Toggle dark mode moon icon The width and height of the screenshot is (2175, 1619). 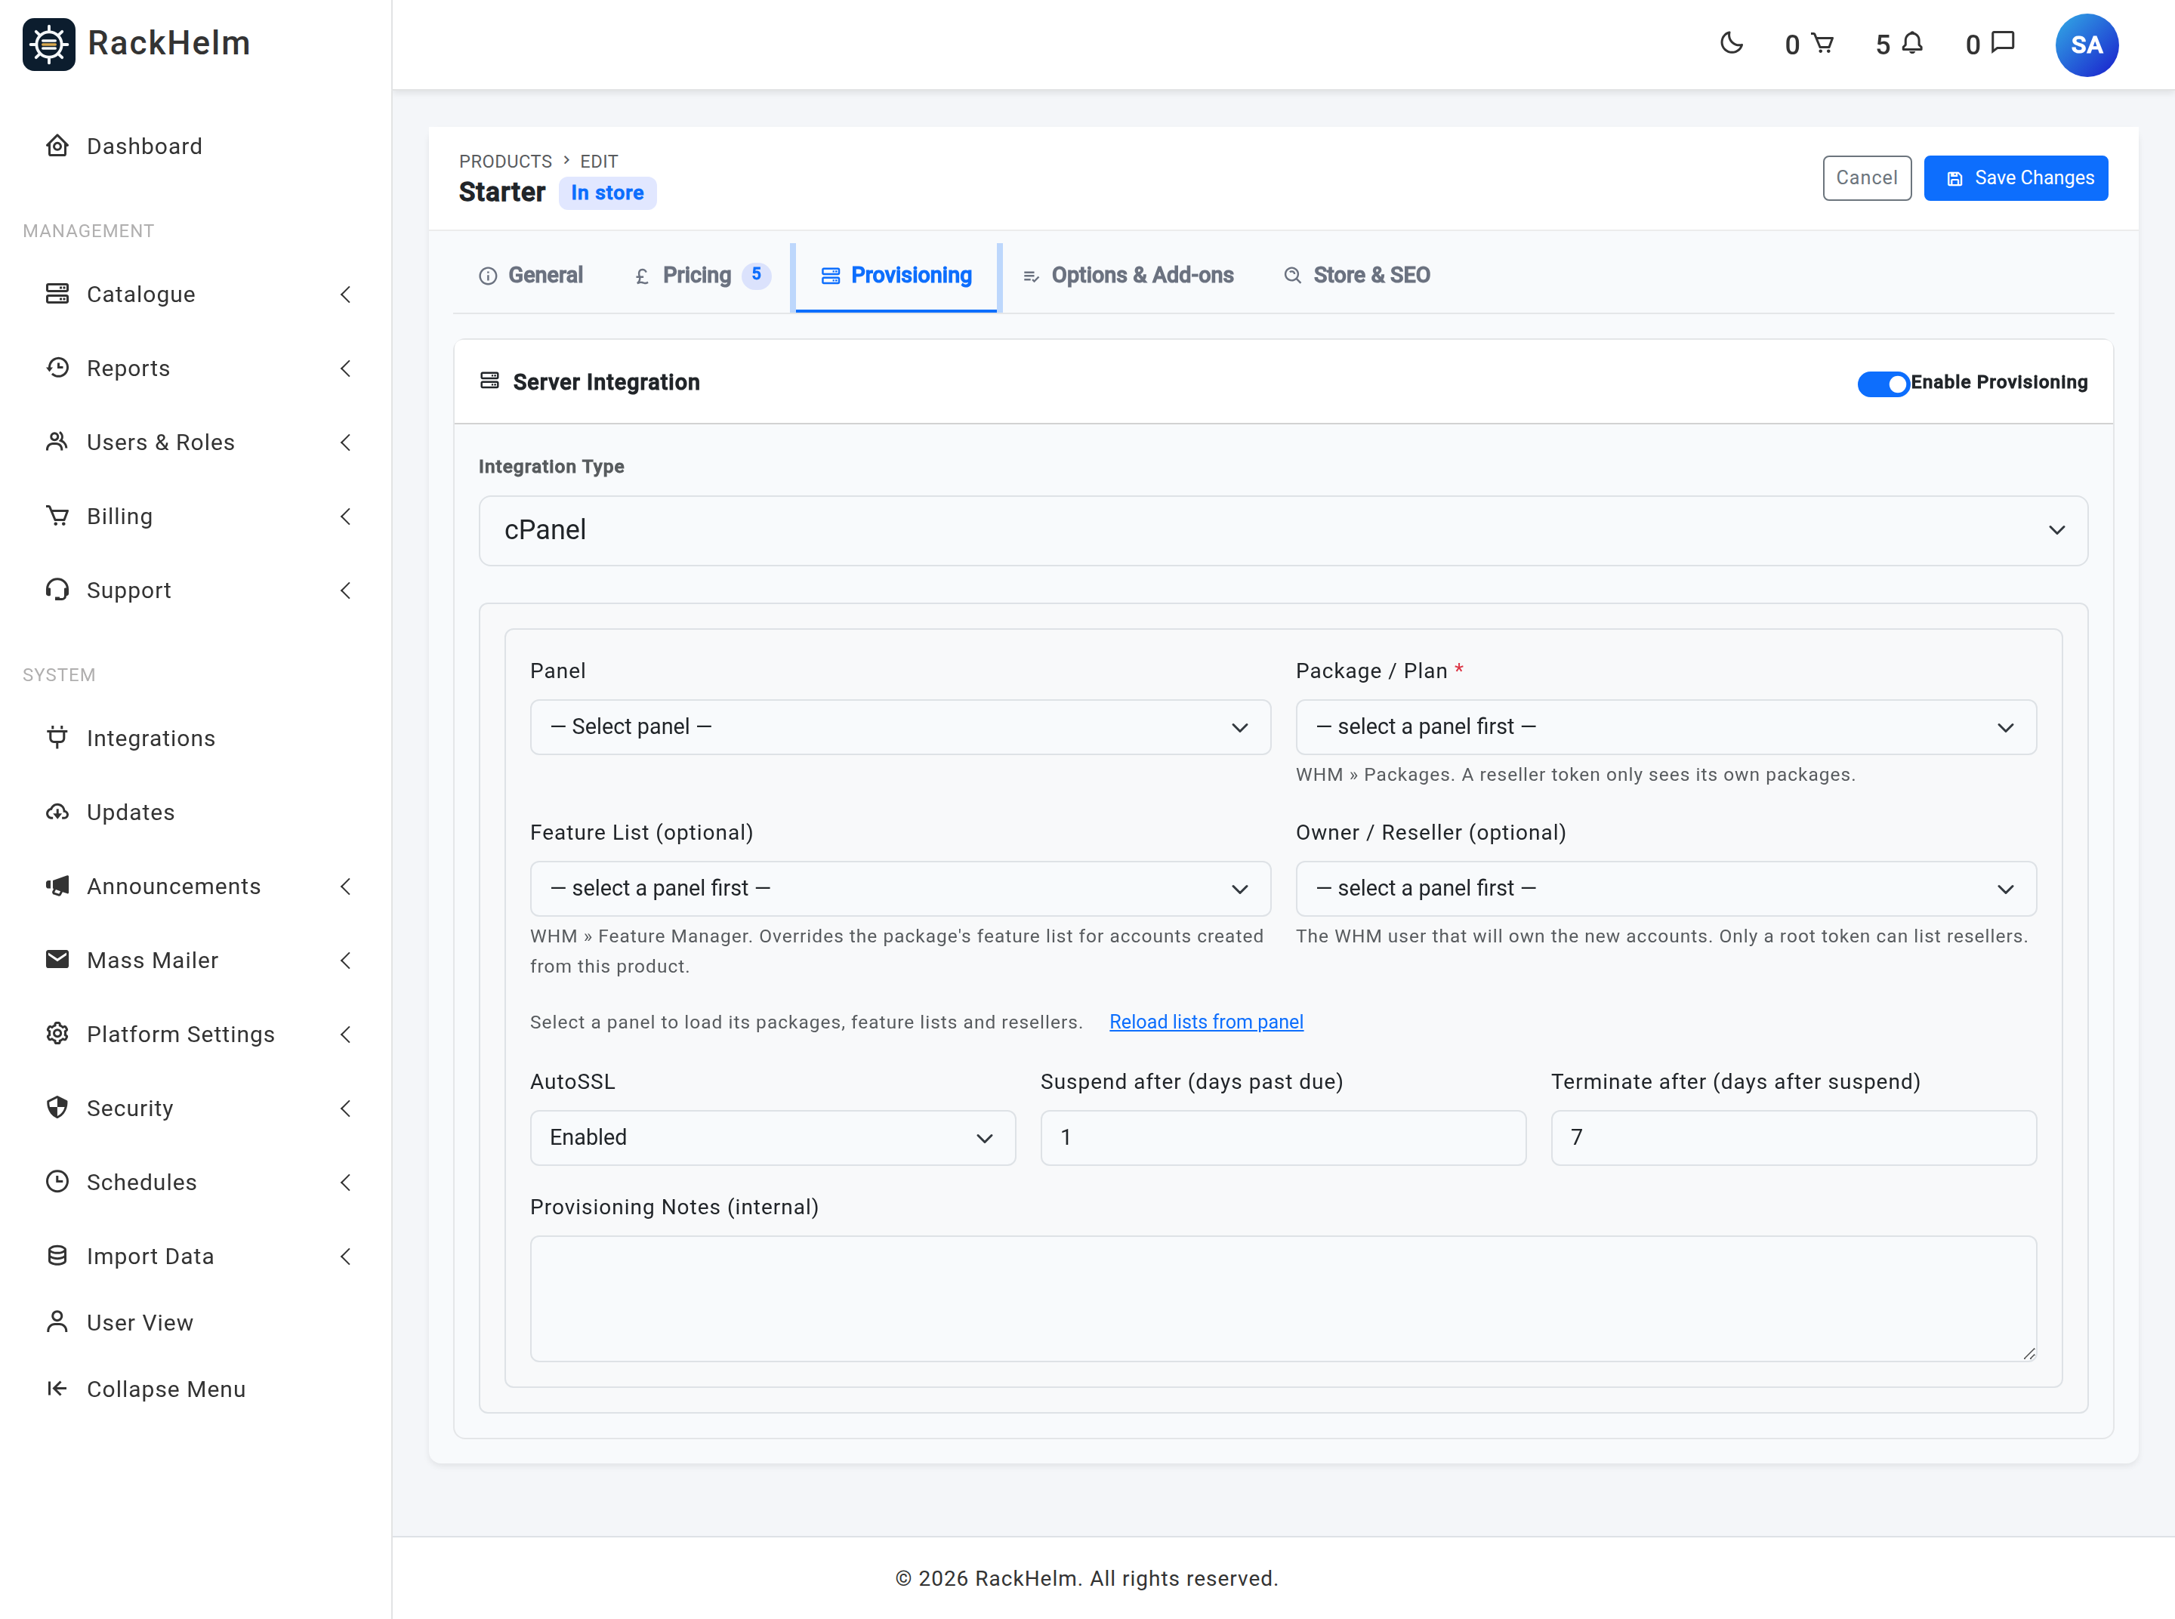1732,43
